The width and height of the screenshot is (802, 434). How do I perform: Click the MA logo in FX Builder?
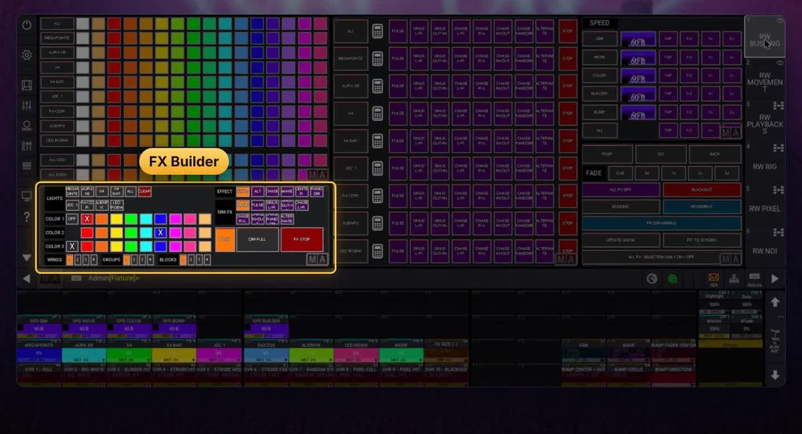pyautogui.click(x=317, y=260)
